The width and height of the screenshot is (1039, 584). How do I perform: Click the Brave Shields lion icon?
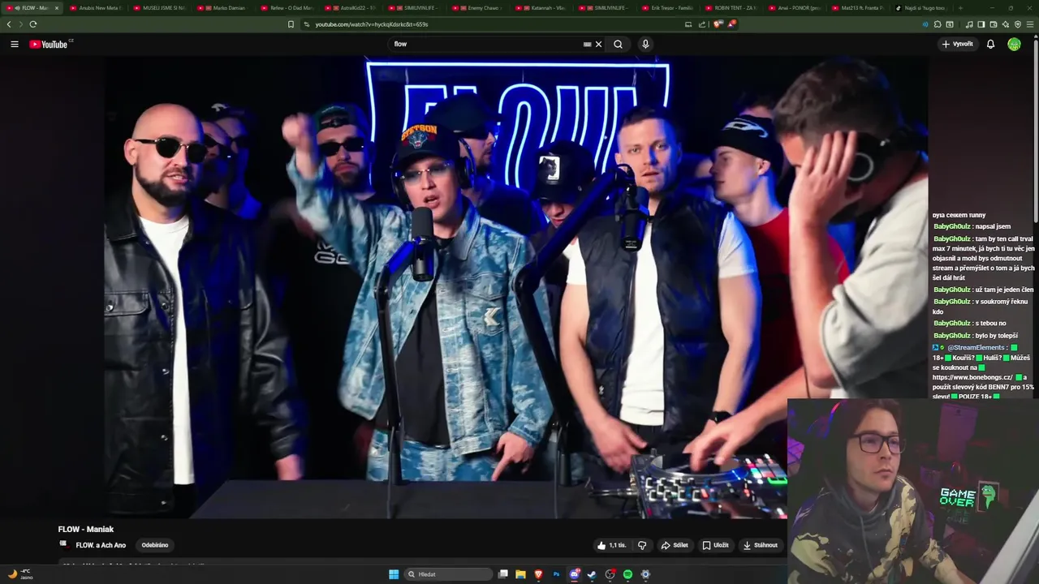coord(717,24)
